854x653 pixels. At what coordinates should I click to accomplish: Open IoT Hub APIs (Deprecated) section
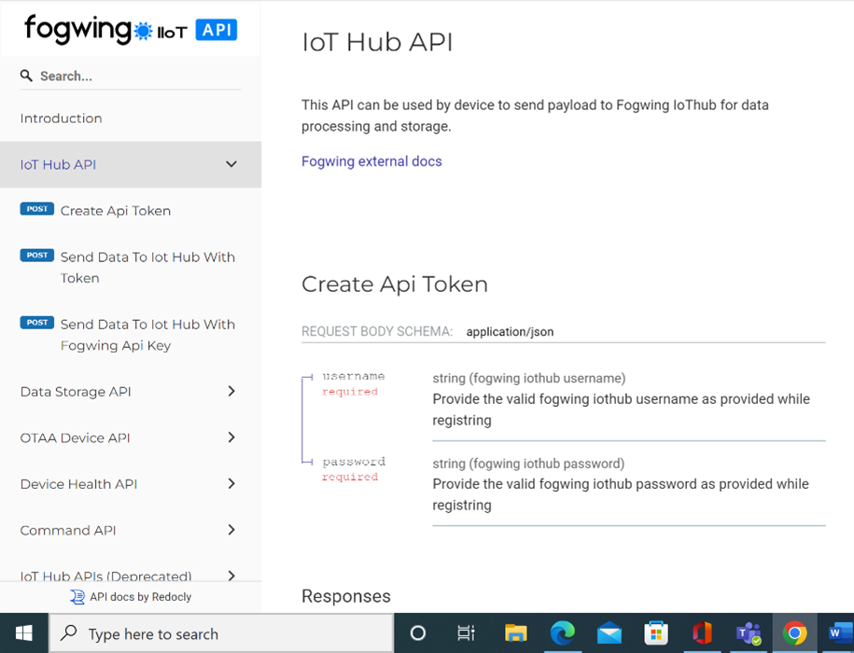[x=105, y=576]
